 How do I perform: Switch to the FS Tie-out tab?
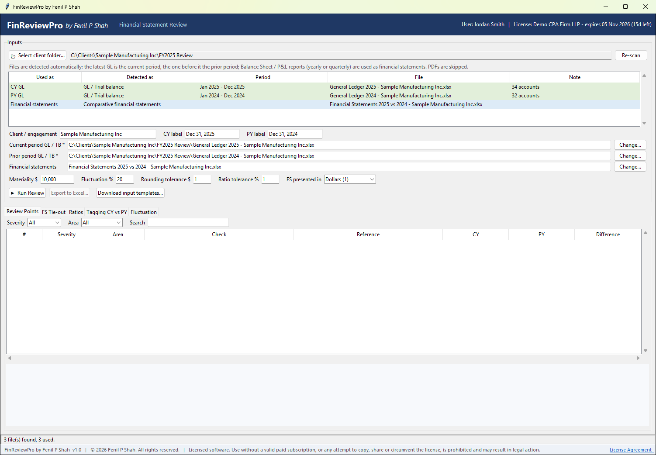(x=54, y=212)
